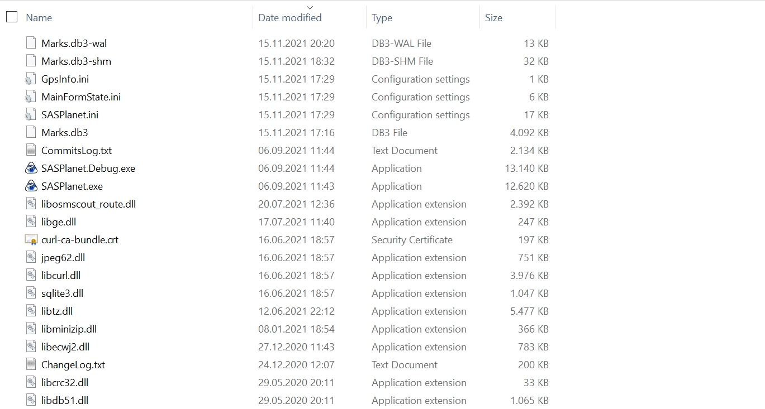Click the ChangeLog.txt document icon
The width and height of the screenshot is (765, 409).
tap(31, 364)
